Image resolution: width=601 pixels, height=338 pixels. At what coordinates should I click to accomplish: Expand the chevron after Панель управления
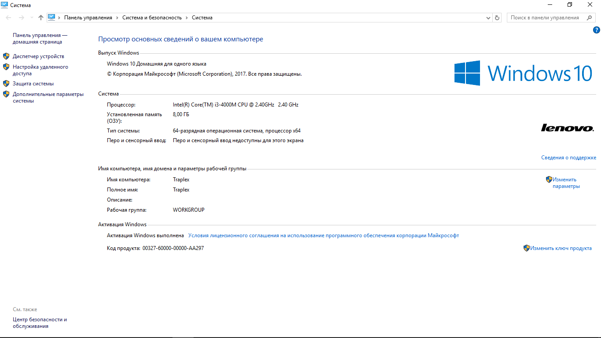117,18
